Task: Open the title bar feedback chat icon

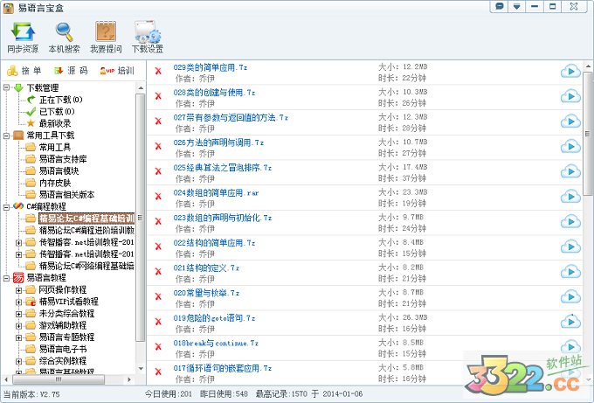Action: [x=500, y=6]
